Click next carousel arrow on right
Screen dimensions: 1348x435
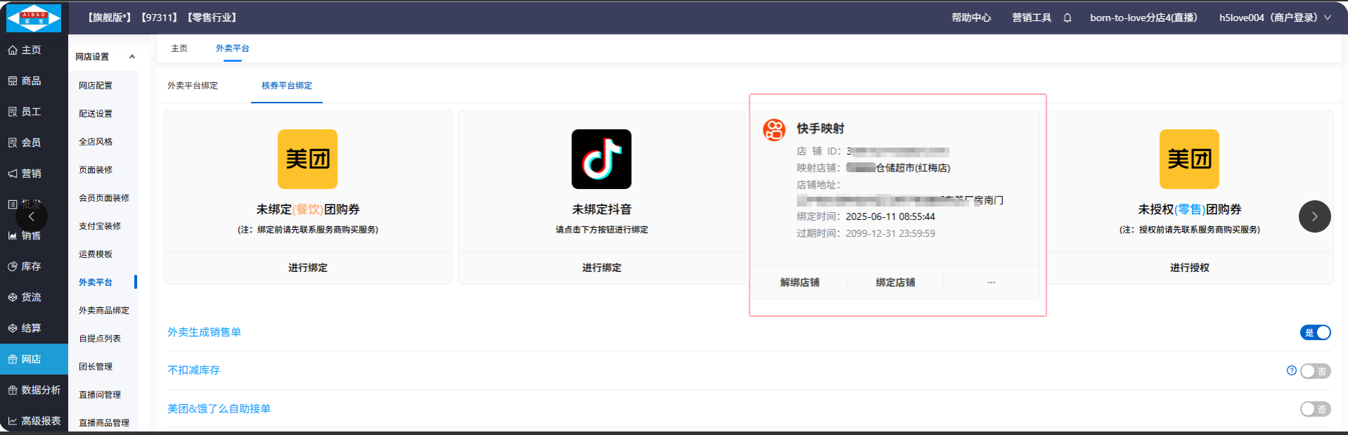(1315, 216)
